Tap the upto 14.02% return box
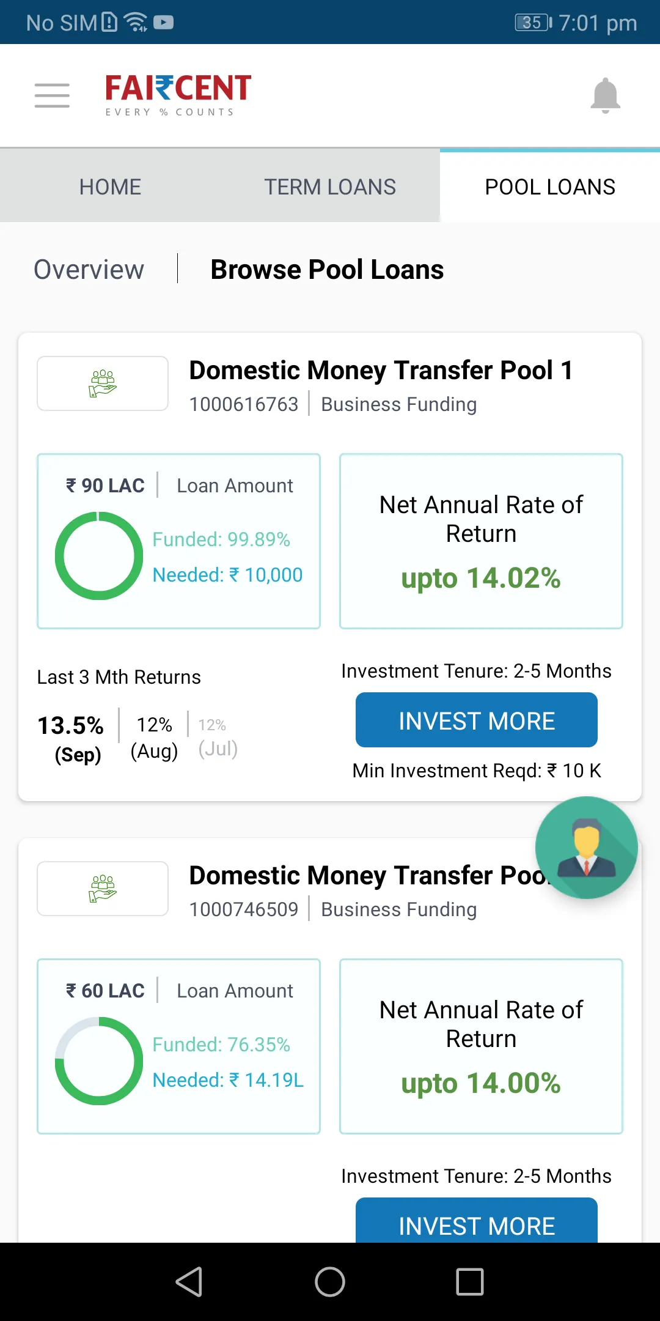This screenshot has width=660, height=1321. 481,541
